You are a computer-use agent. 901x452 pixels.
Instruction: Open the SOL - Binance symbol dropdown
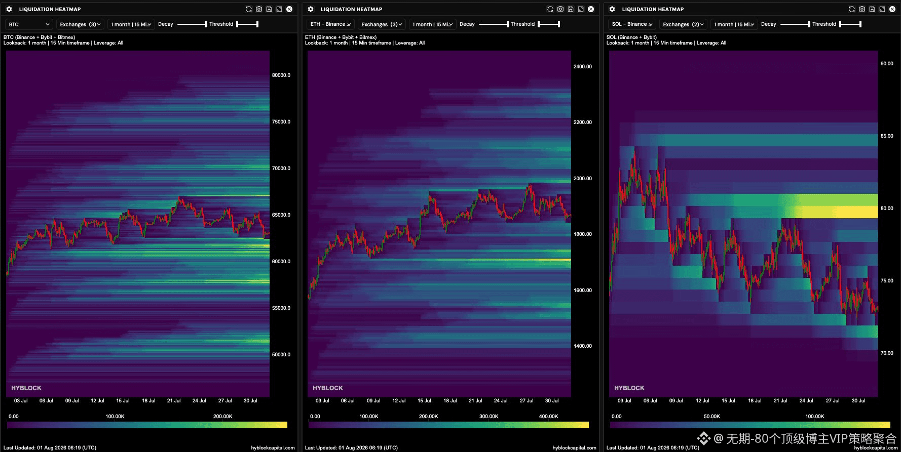point(632,24)
